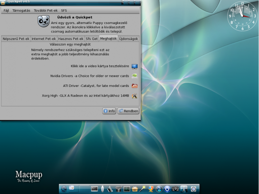This screenshot has height=194, width=259.
Task: Switch to the Újdonságok tab
Action: (x=128, y=39)
